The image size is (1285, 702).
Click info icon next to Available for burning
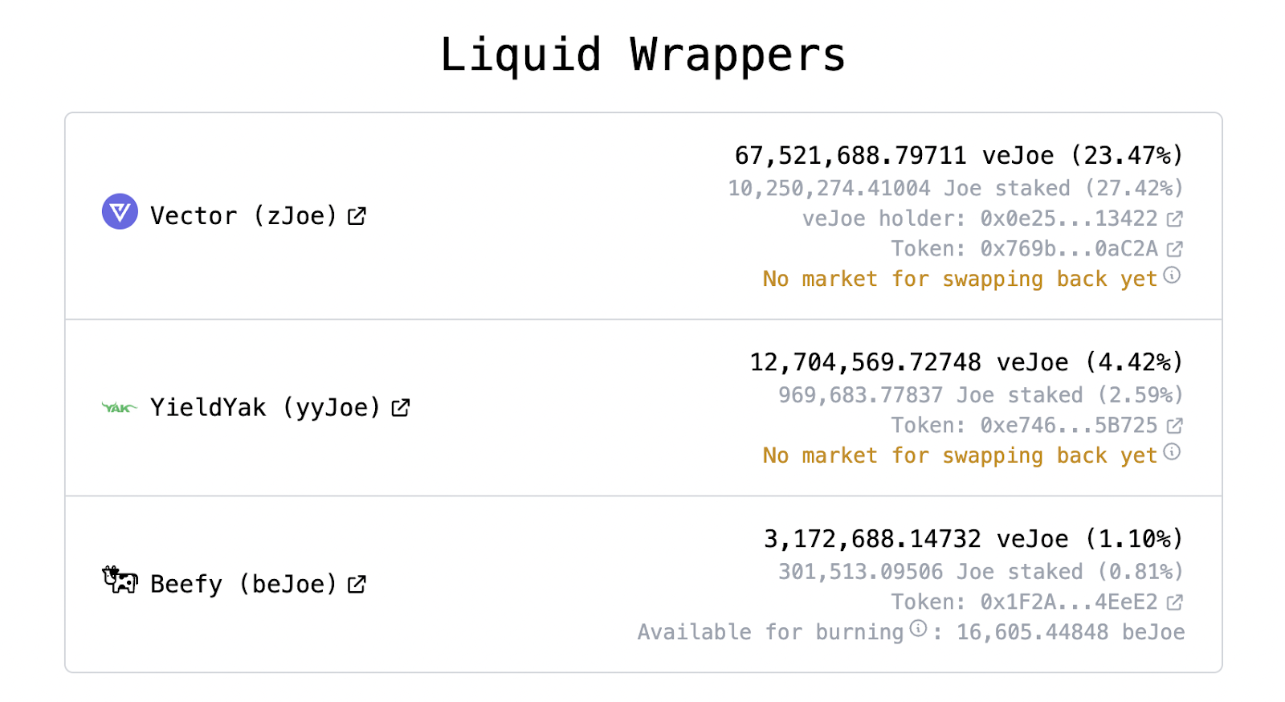pyautogui.click(x=919, y=628)
